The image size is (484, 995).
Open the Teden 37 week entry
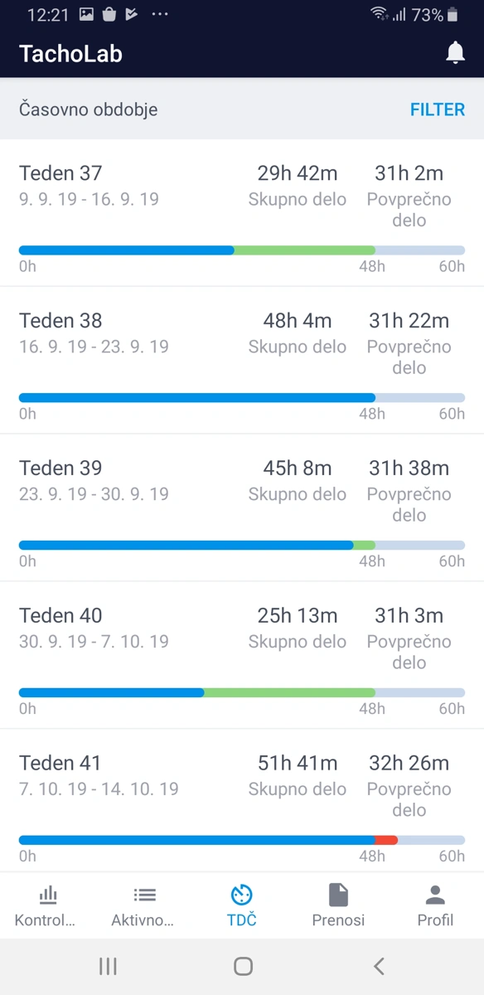[242, 213]
